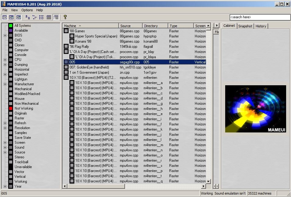Click the Hyper Sports Special (Japan) icon

[72, 36]
